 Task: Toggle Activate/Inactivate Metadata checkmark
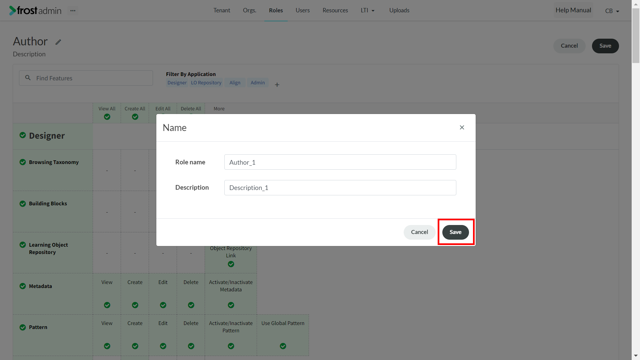(x=231, y=305)
